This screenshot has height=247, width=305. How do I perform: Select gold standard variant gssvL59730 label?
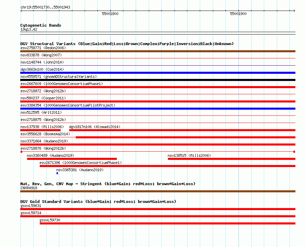(x=50, y=220)
